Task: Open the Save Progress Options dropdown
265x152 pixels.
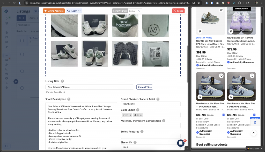Action: coord(135,11)
